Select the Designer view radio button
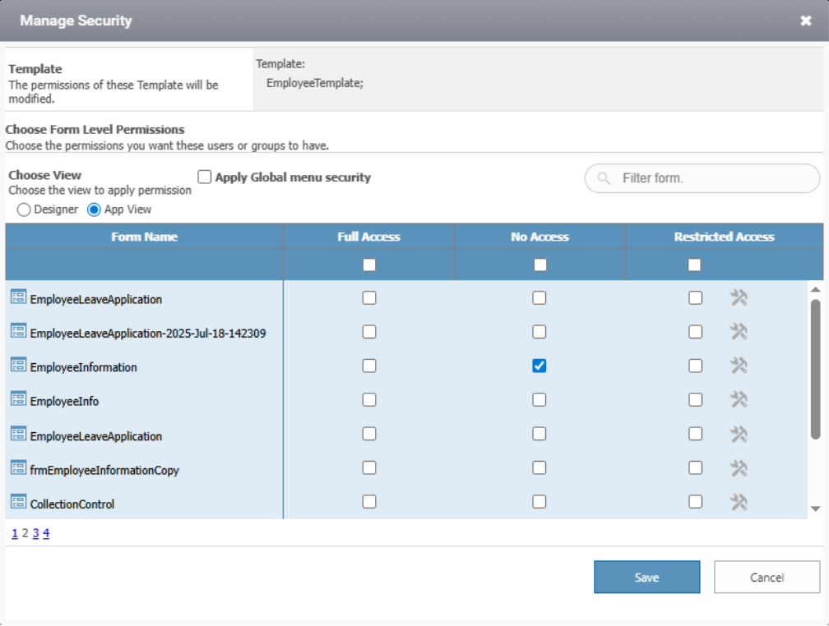This screenshot has height=626, width=829. click(x=23, y=209)
